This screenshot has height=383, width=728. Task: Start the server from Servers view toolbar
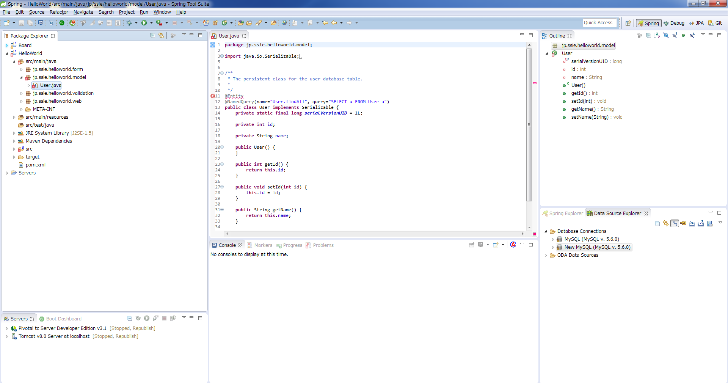[147, 319]
